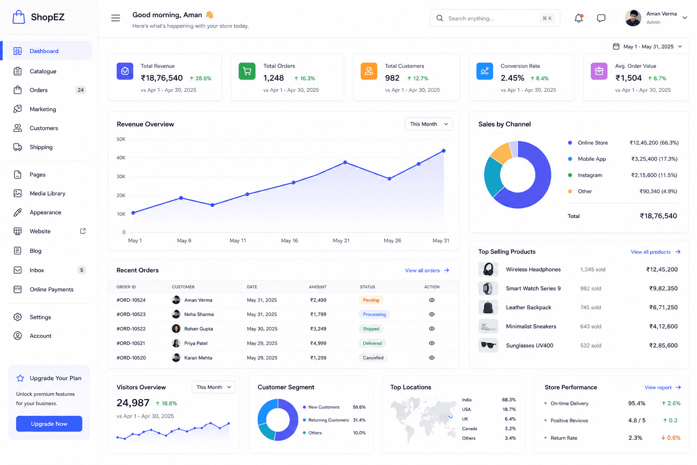
Task: Click the Customers people icon
Action: point(18,128)
